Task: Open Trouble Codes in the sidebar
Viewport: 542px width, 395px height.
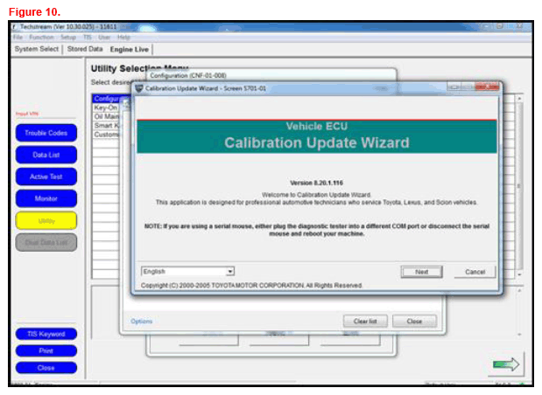Action: 46,133
